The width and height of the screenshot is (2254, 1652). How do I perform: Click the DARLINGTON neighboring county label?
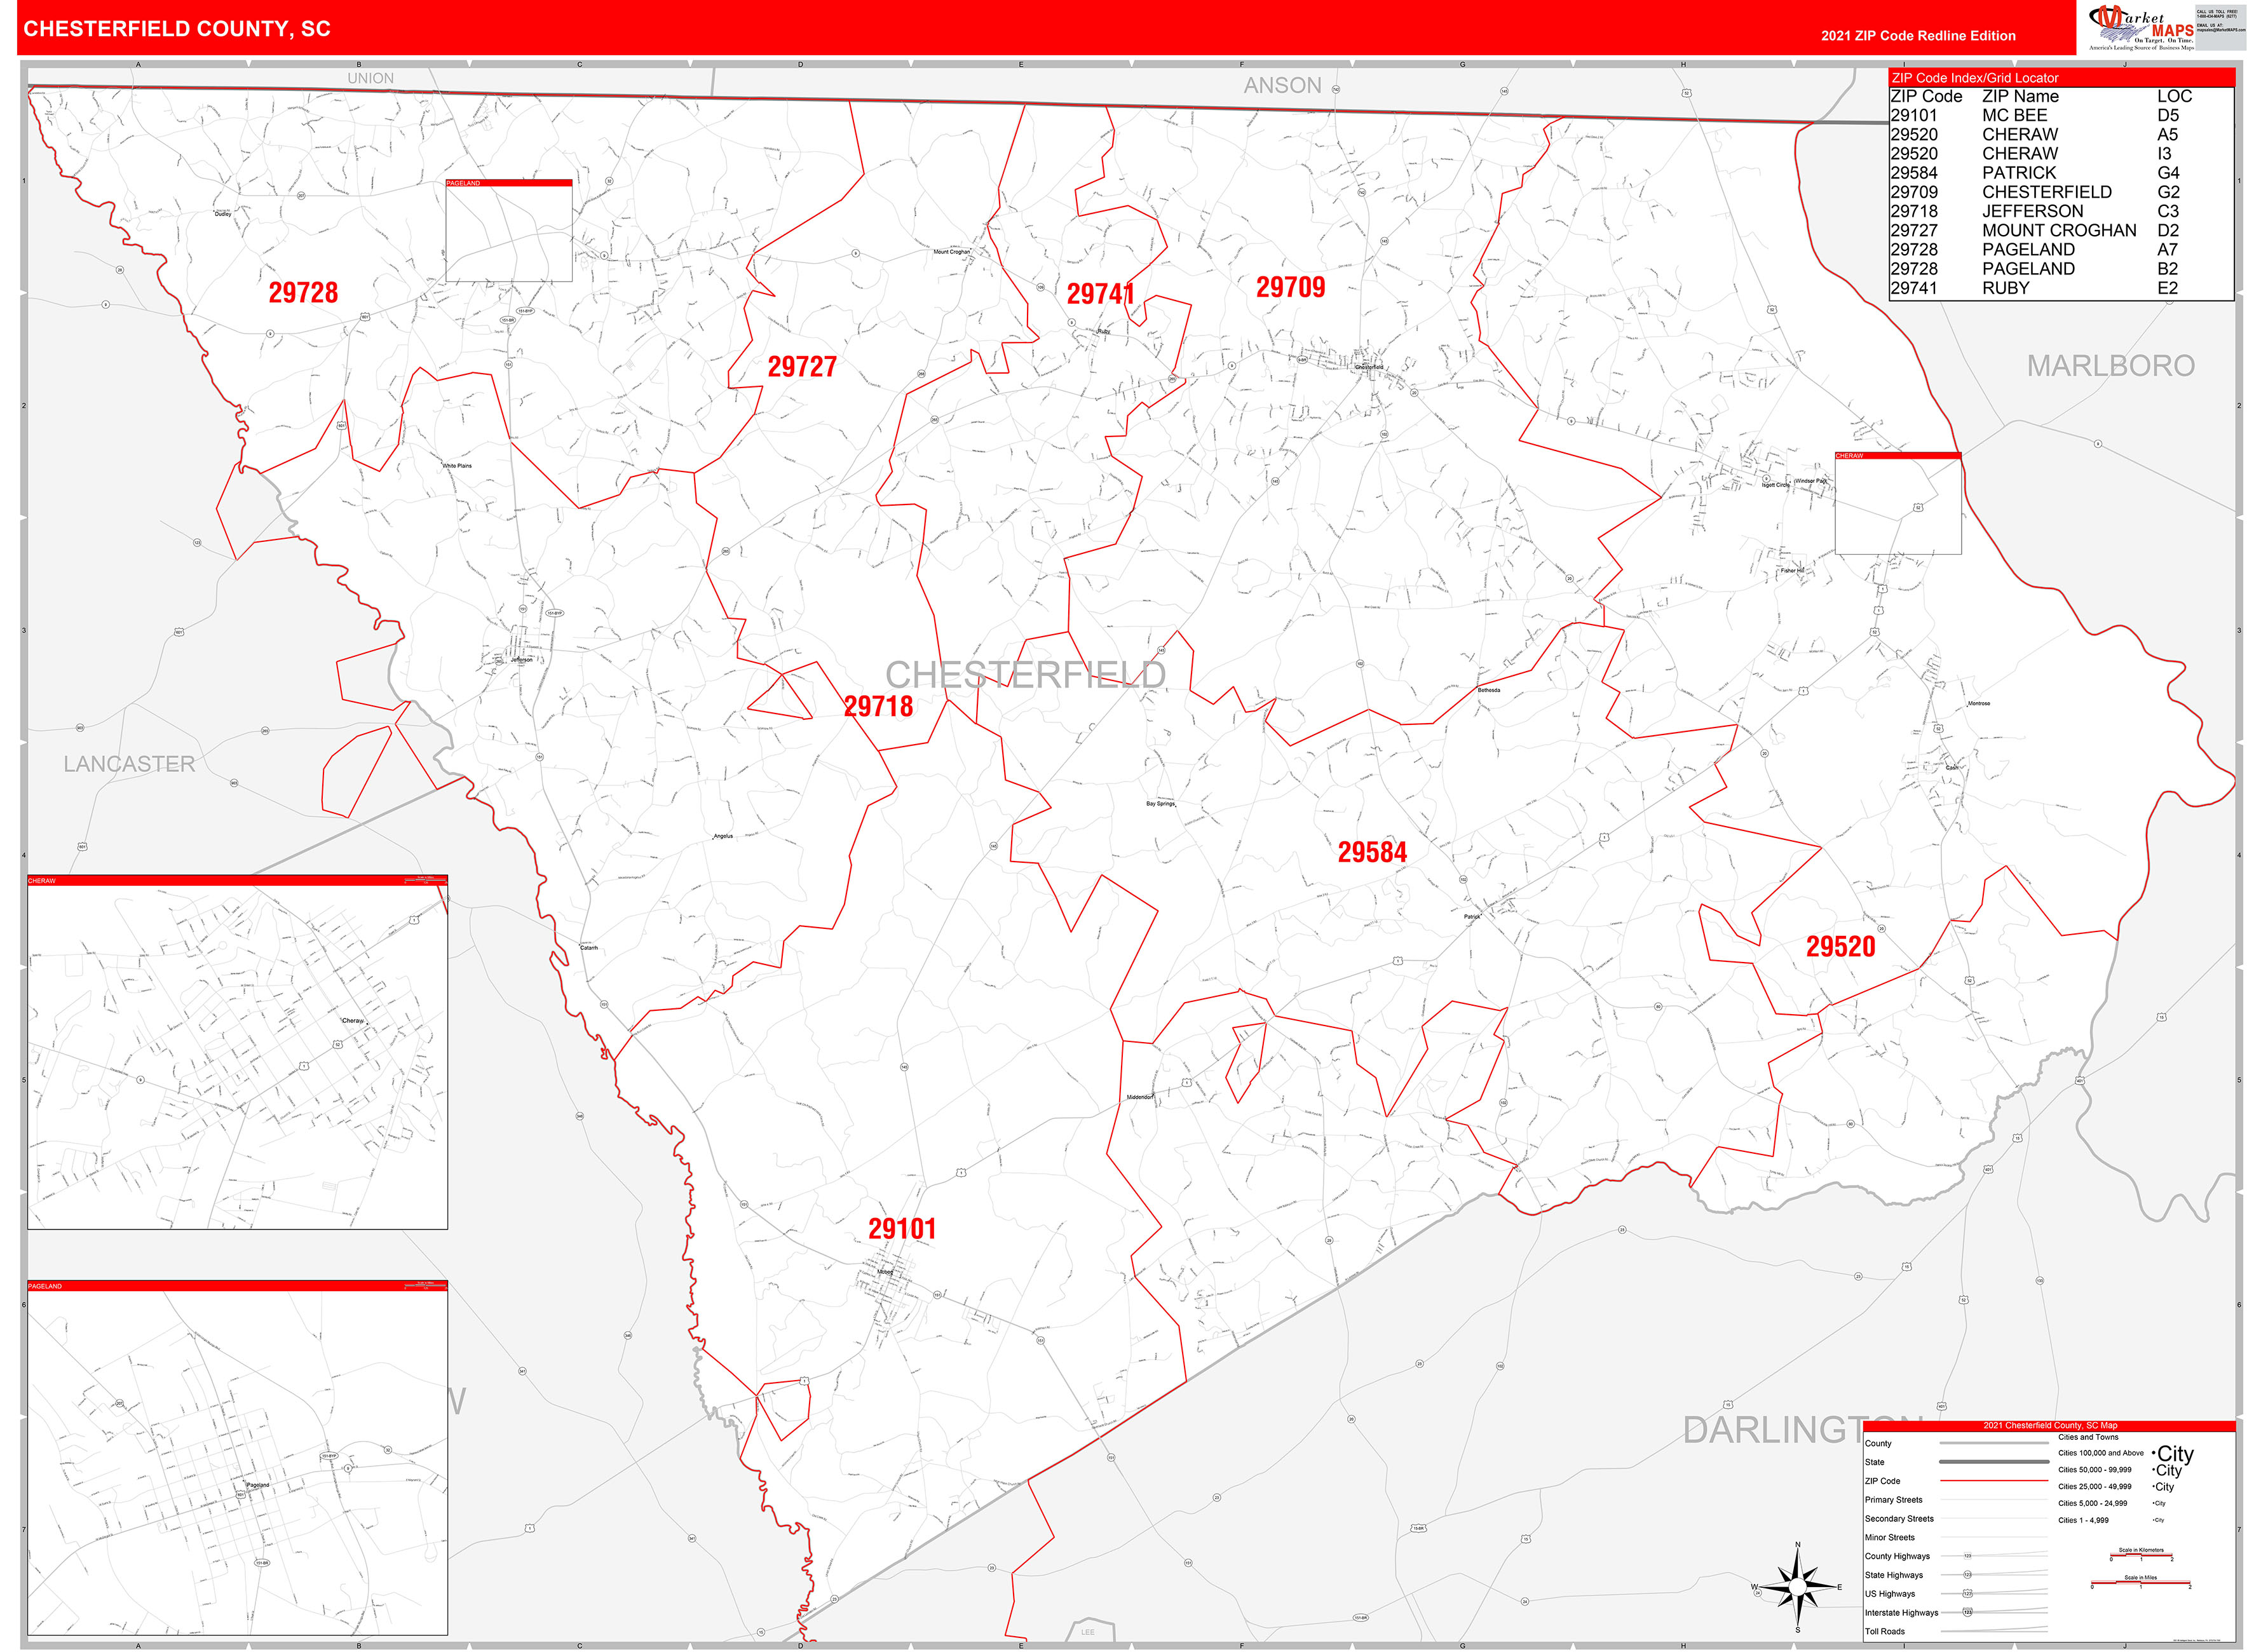click(x=1802, y=1430)
